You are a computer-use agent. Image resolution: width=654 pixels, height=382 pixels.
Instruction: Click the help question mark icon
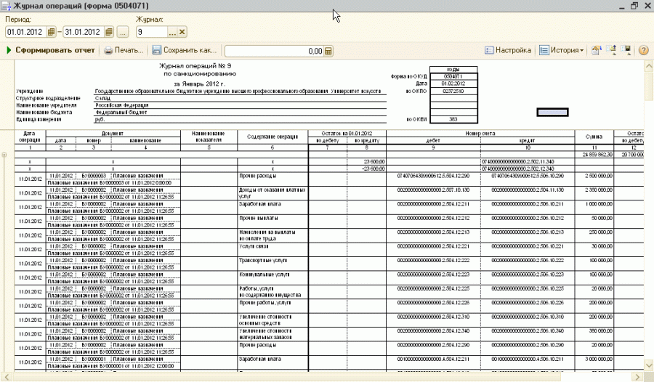643,50
